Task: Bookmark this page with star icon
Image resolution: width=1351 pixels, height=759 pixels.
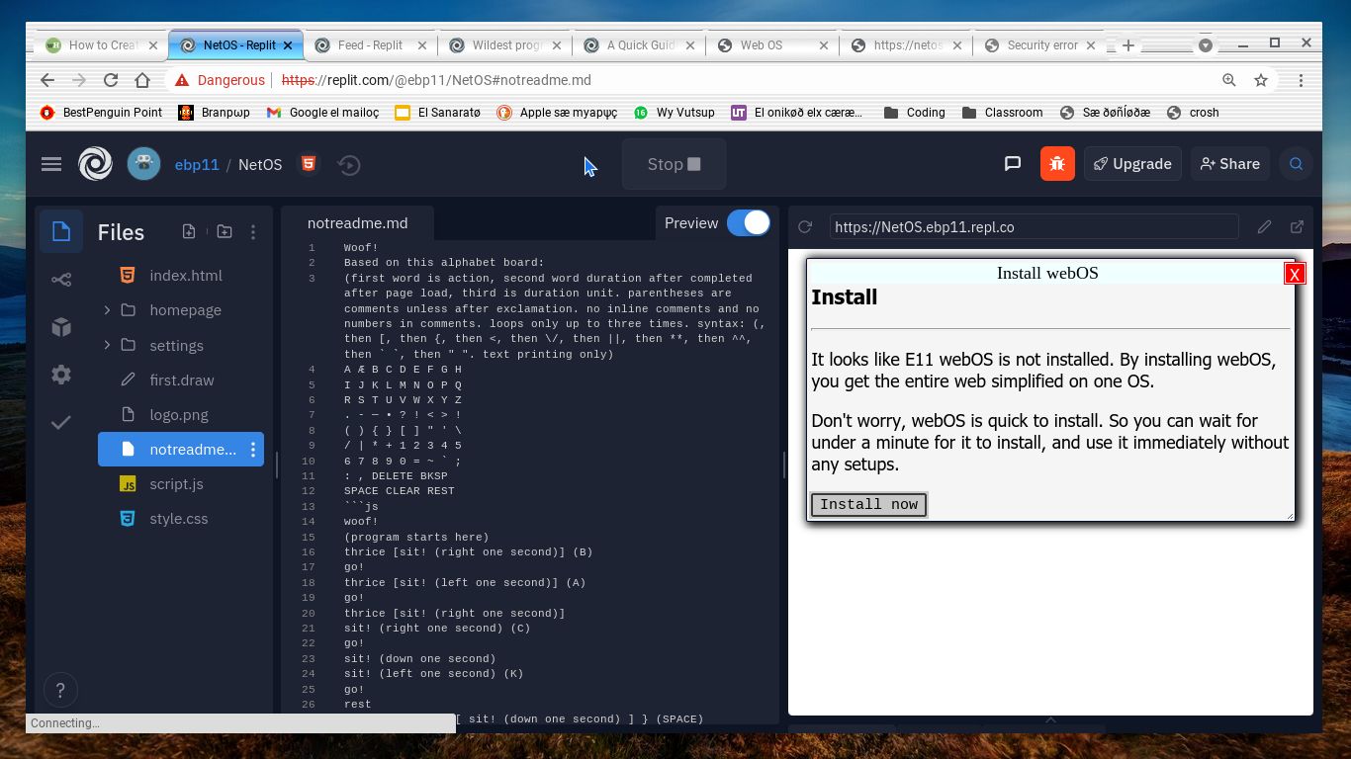Action: 1261,80
